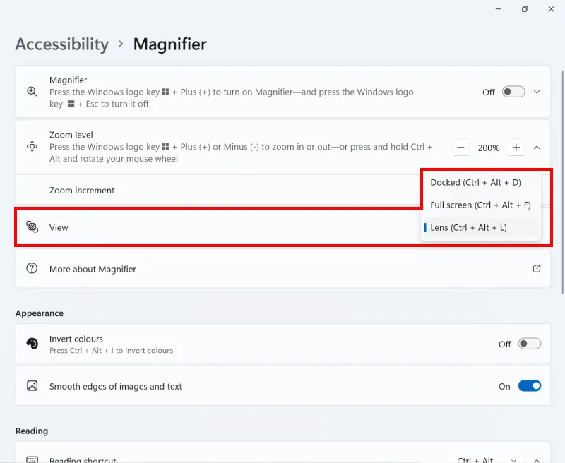Image resolution: width=565 pixels, height=463 pixels.
Task: Click the Invert colours palette icon
Action: point(32,344)
